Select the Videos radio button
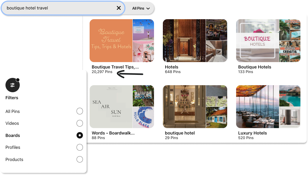 coord(80,123)
